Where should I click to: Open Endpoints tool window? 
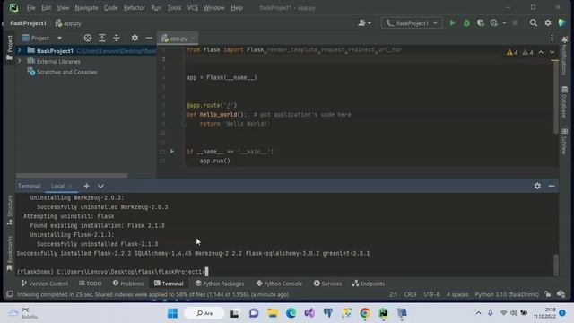(369, 284)
